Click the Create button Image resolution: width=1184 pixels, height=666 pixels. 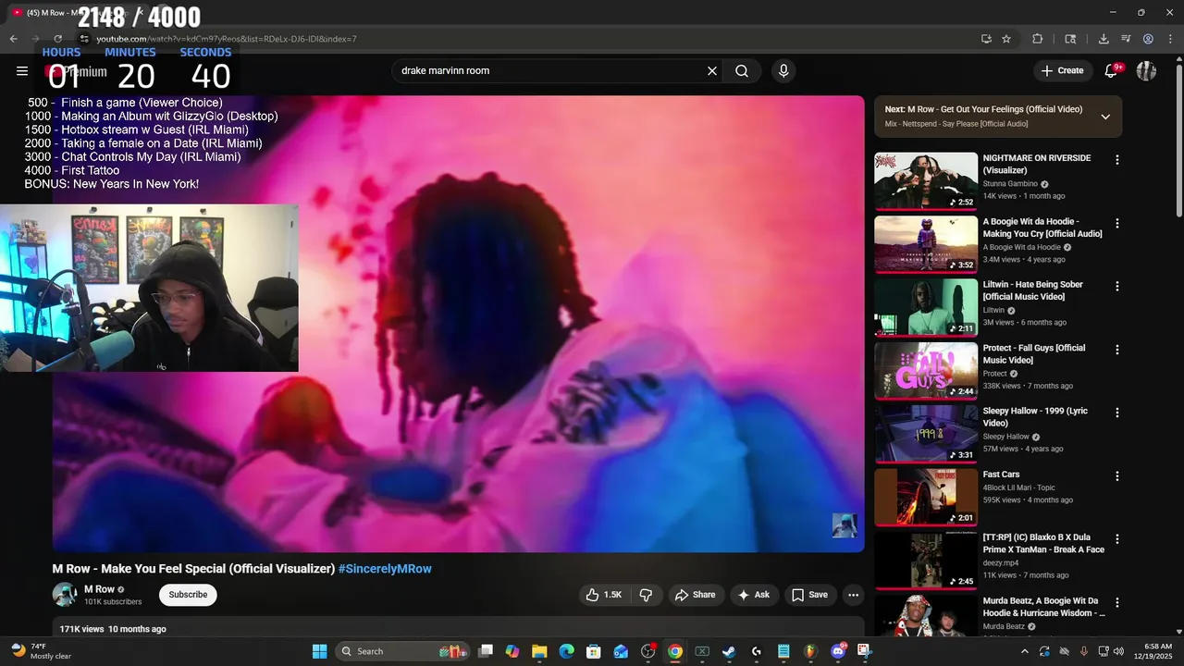click(x=1062, y=71)
